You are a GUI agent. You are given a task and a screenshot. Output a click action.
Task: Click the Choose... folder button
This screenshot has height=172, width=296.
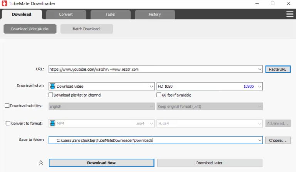tap(277, 140)
